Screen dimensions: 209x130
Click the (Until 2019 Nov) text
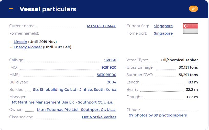tap(42, 42)
